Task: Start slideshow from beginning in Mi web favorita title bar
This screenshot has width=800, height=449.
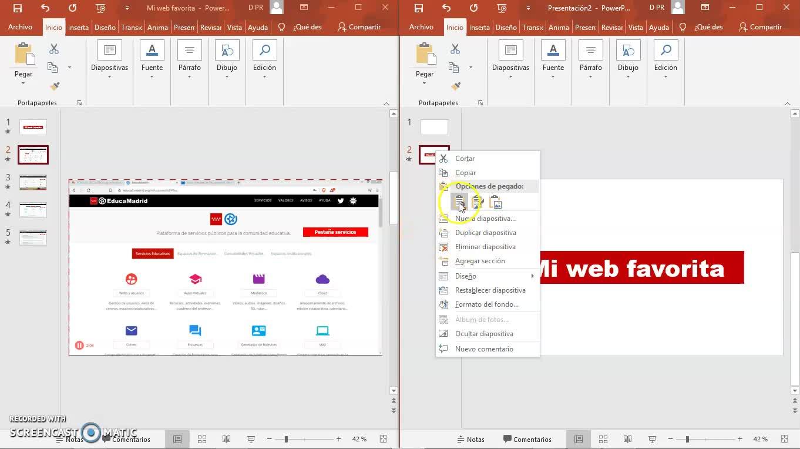Action: tap(100, 8)
